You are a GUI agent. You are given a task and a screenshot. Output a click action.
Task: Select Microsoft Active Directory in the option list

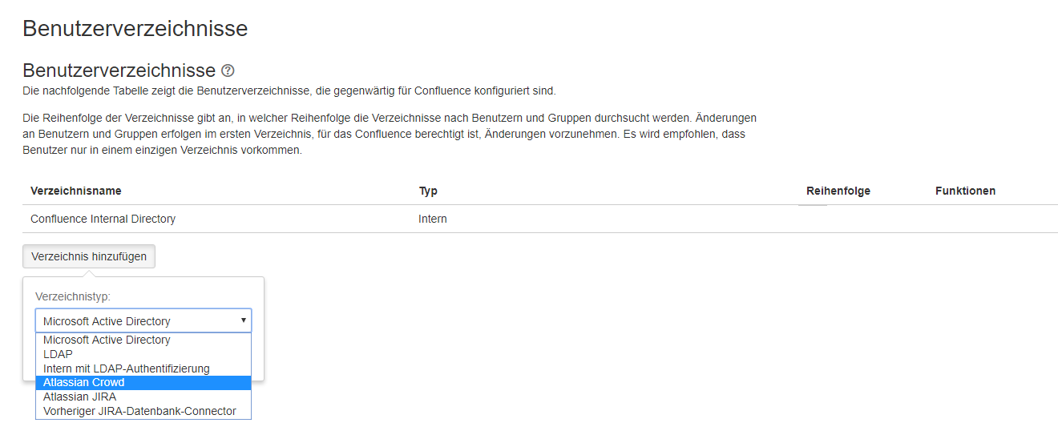(107, 340)
